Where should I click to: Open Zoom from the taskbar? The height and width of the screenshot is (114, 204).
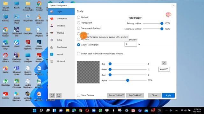point(94,111)
